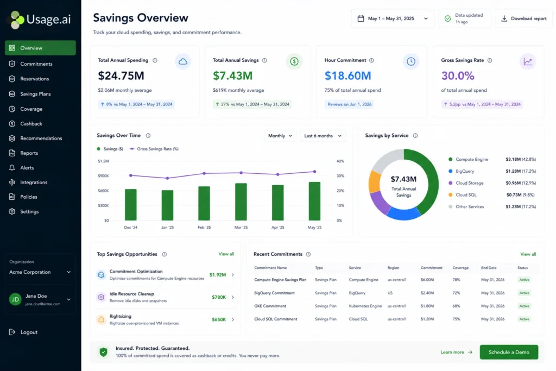Click the JD user avatar
The height and width of the screenshot is (371, 556).
tap(15, 299)
